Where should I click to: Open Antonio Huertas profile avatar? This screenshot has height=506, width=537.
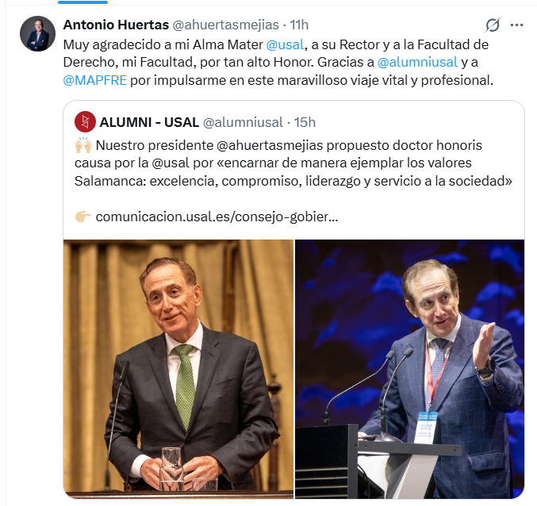click(37, 33)
